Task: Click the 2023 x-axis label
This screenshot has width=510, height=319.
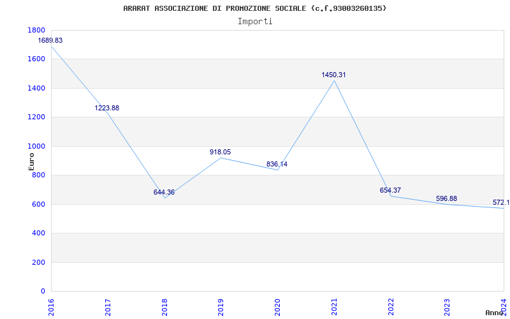Action: tap(448, 307)
